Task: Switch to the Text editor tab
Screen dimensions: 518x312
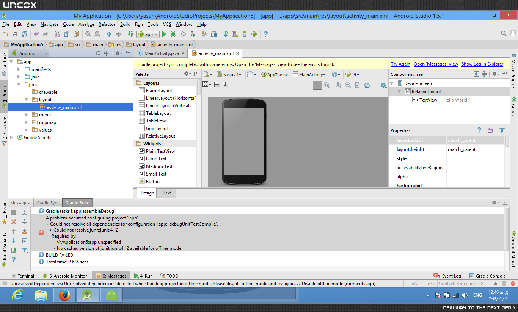Action: pos(167,193)
